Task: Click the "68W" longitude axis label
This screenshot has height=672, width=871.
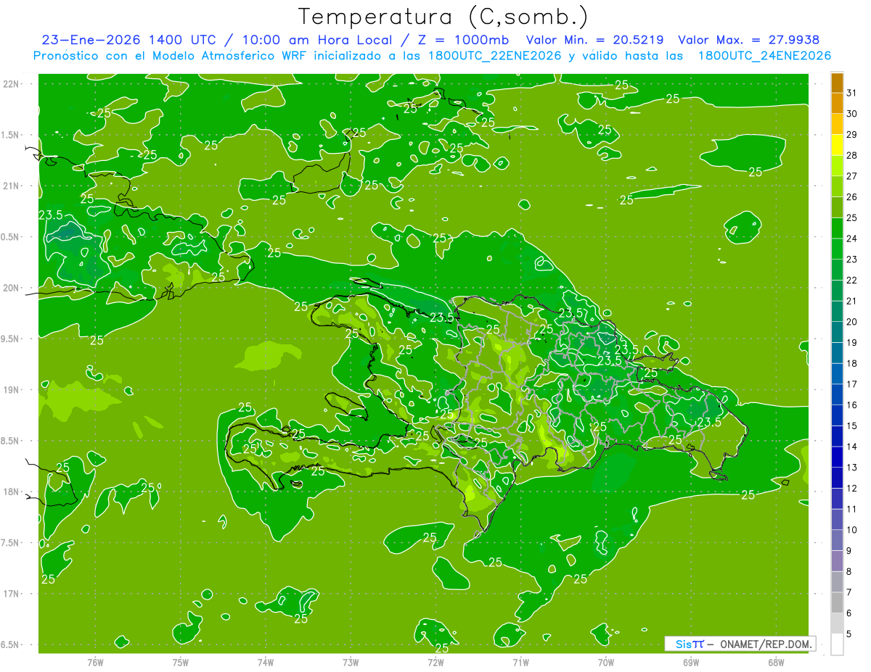Action: point(776,662)
